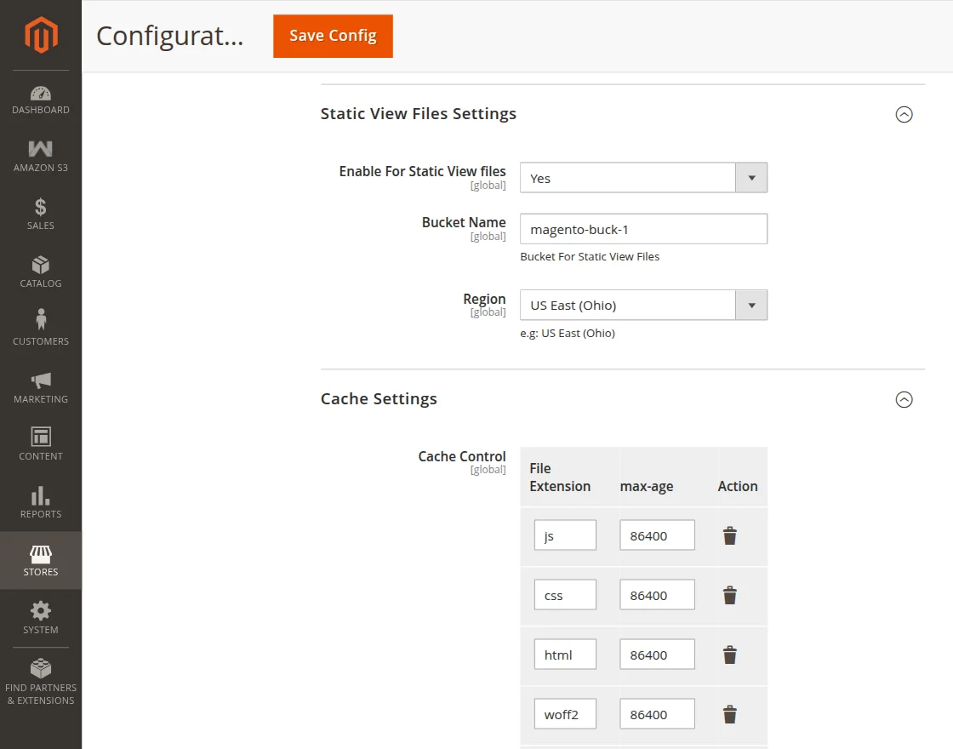Open Enable For Static View files dropdown

pos(643,178)
